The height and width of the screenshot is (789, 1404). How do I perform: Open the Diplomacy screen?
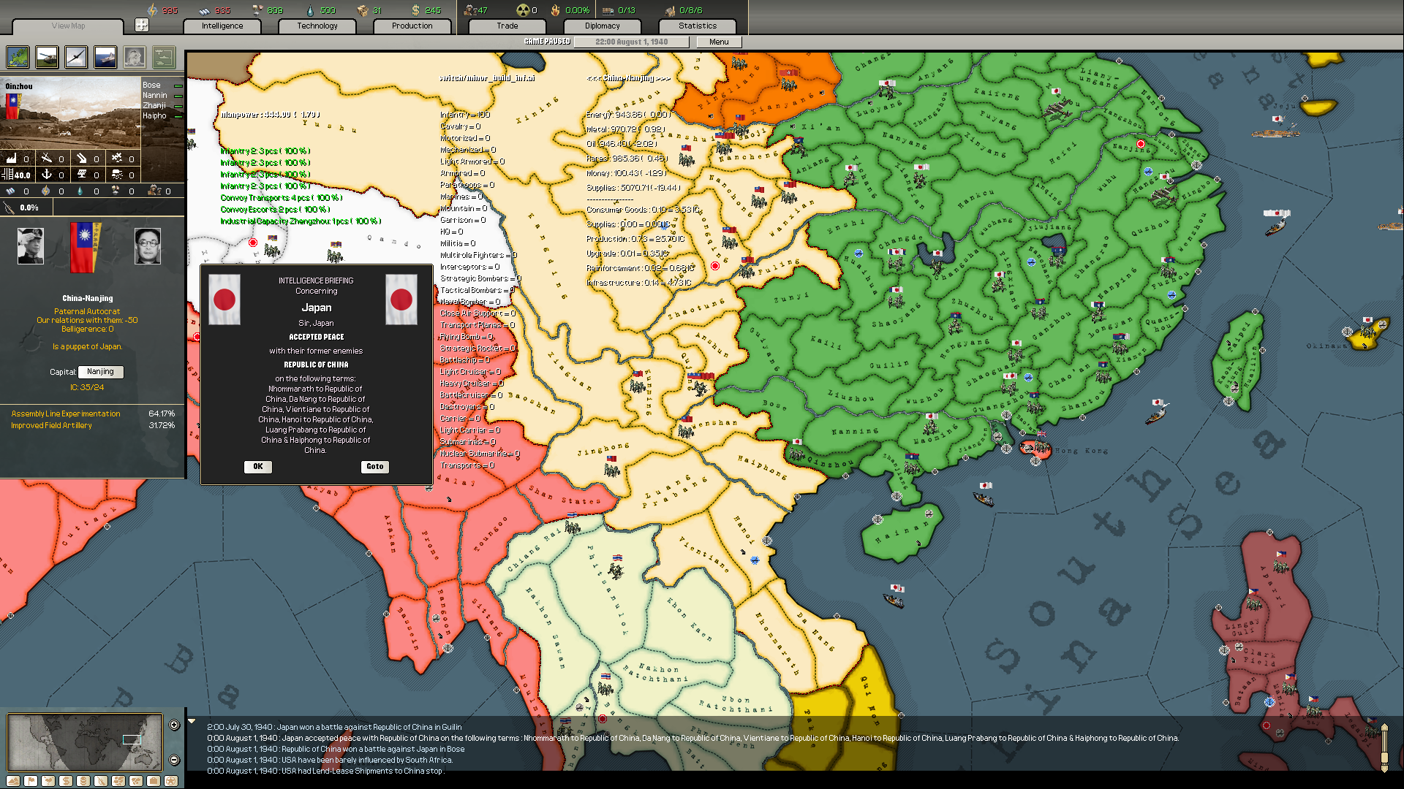pos(602,26)
